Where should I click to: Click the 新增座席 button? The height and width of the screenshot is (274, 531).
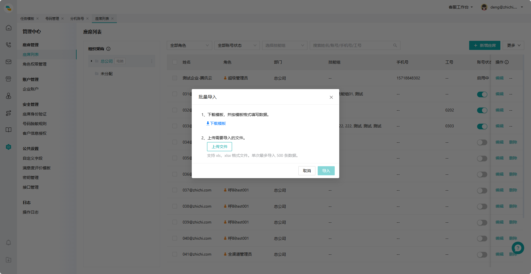point(485,45)
